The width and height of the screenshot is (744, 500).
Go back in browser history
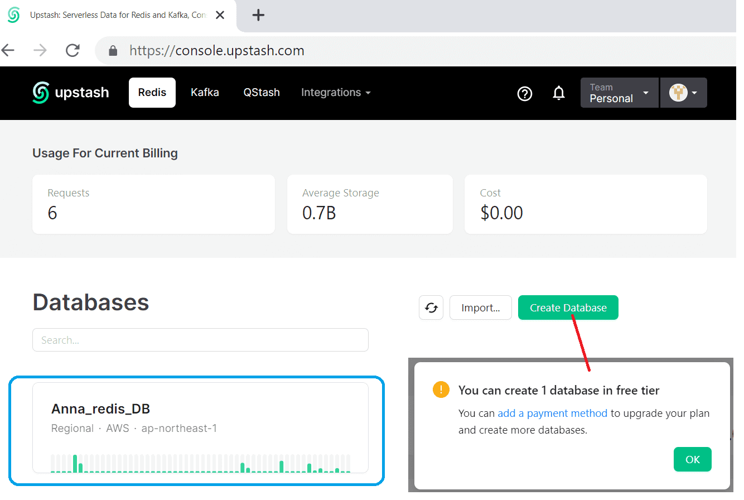pyautogui.click(x=8, y=51)
